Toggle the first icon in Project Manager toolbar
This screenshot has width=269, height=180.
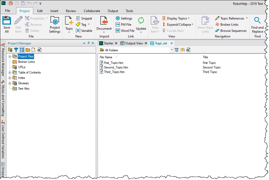pyautogui.click(x=10, y=50)
